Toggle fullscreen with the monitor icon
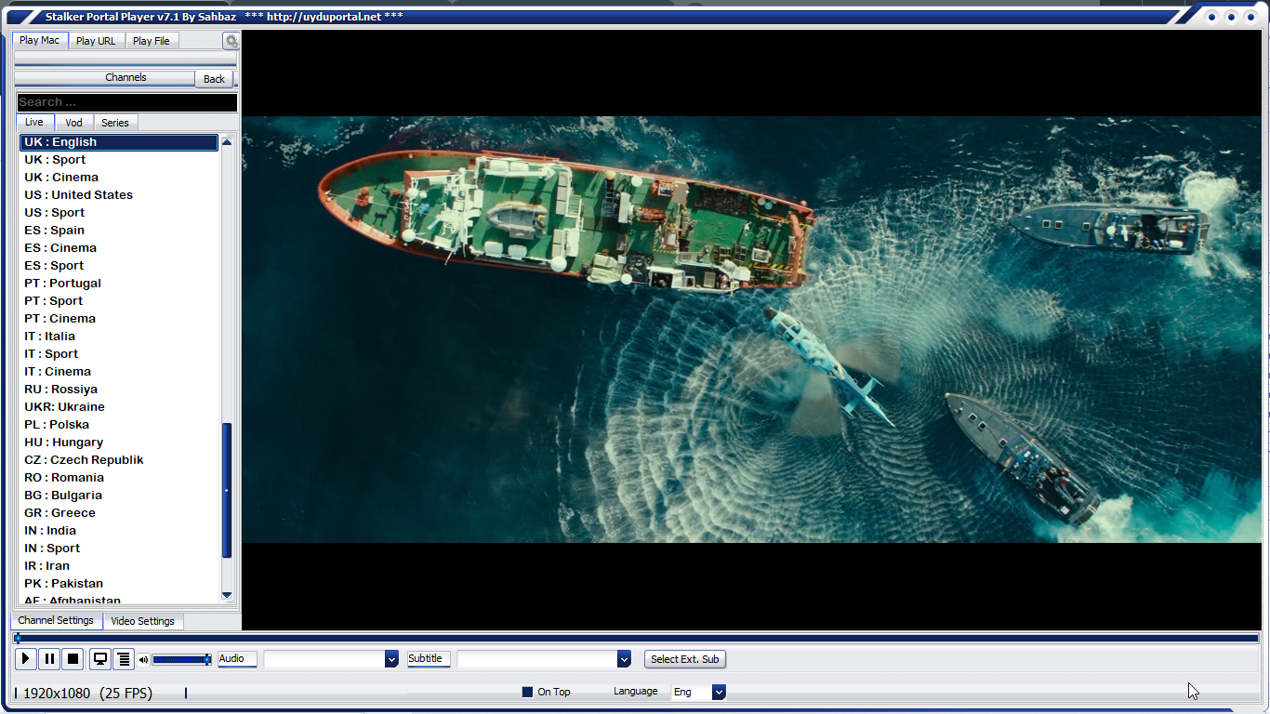1270x714 pixels. pyautogui.click(x=100, y=659)
